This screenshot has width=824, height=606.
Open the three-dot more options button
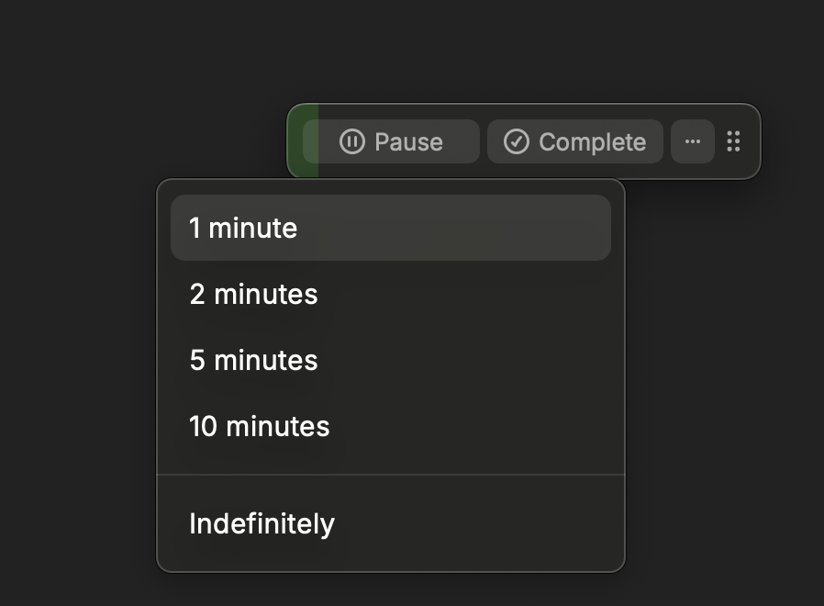[x=693, y=141]
